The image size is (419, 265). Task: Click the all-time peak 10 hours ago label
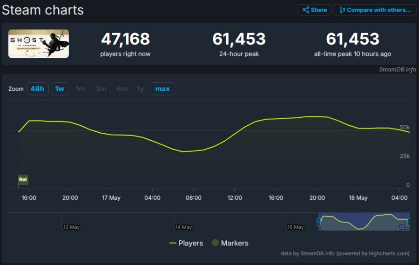[x=352, y=54]
